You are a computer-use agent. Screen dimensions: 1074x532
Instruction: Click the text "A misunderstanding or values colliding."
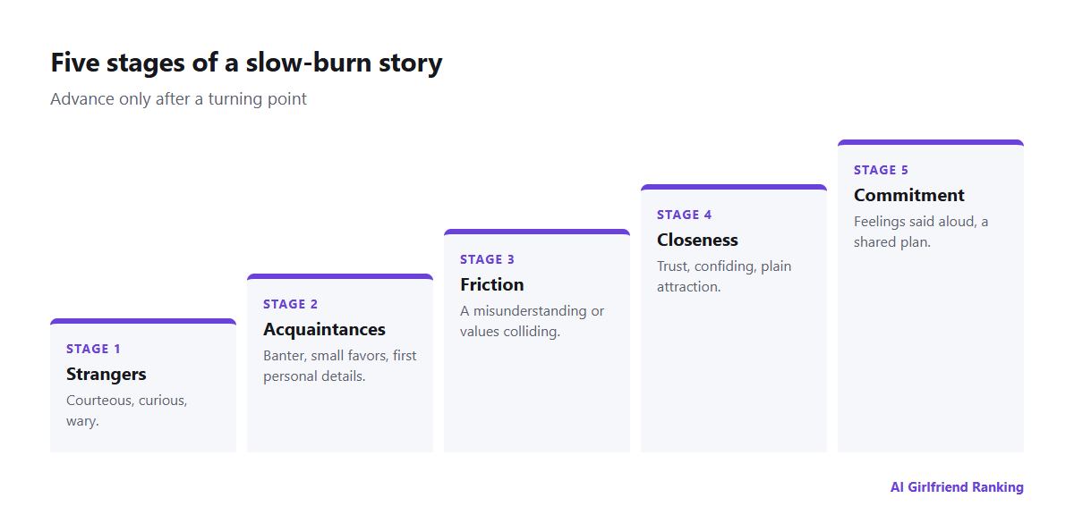tap(533, 321)
